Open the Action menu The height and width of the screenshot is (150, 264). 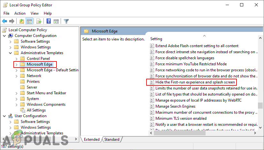click(x=20, y=13)
